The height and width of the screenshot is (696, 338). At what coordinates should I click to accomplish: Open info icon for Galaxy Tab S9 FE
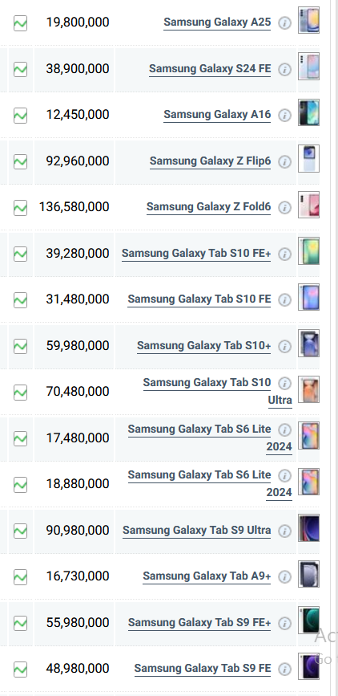click(285, 669)
